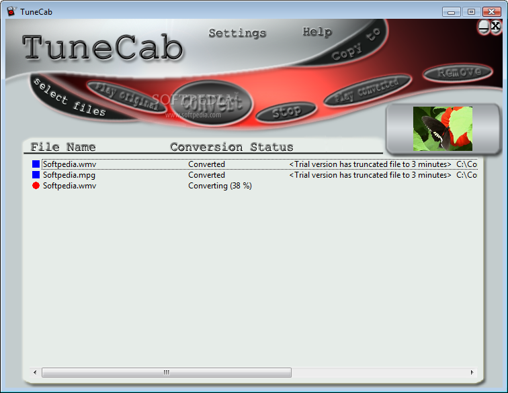Viewport: 508px width, 393px height.
Task: Click the Conversion Status column header
Action: (232, 147)
